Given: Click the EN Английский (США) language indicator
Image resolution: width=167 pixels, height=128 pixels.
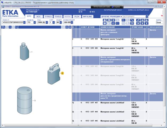Looking at the screenshot, I should point(102,7).
